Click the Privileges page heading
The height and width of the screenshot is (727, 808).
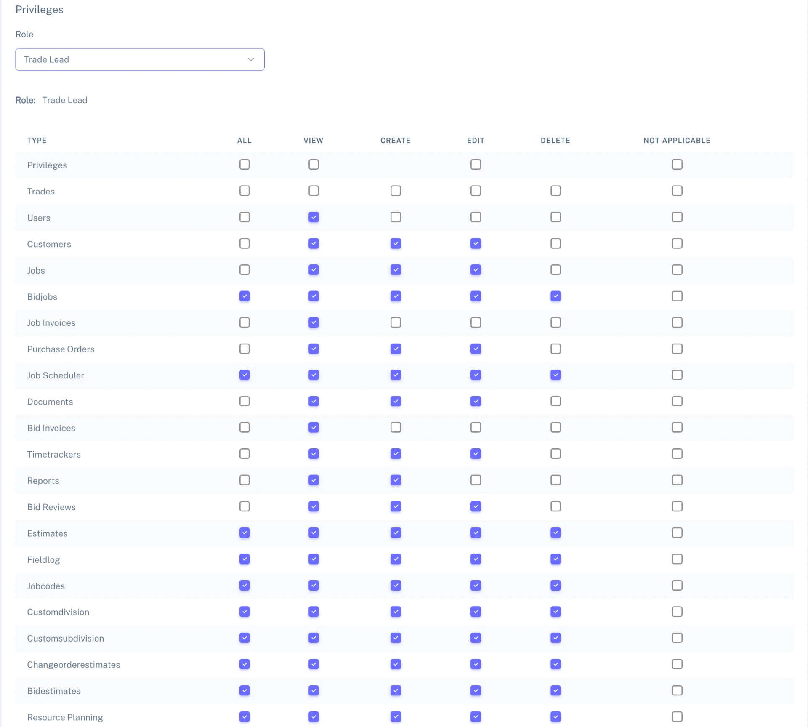(40, 10)
